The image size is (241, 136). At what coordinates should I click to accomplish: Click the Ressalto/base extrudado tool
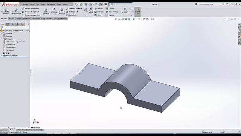coord(6,11)
